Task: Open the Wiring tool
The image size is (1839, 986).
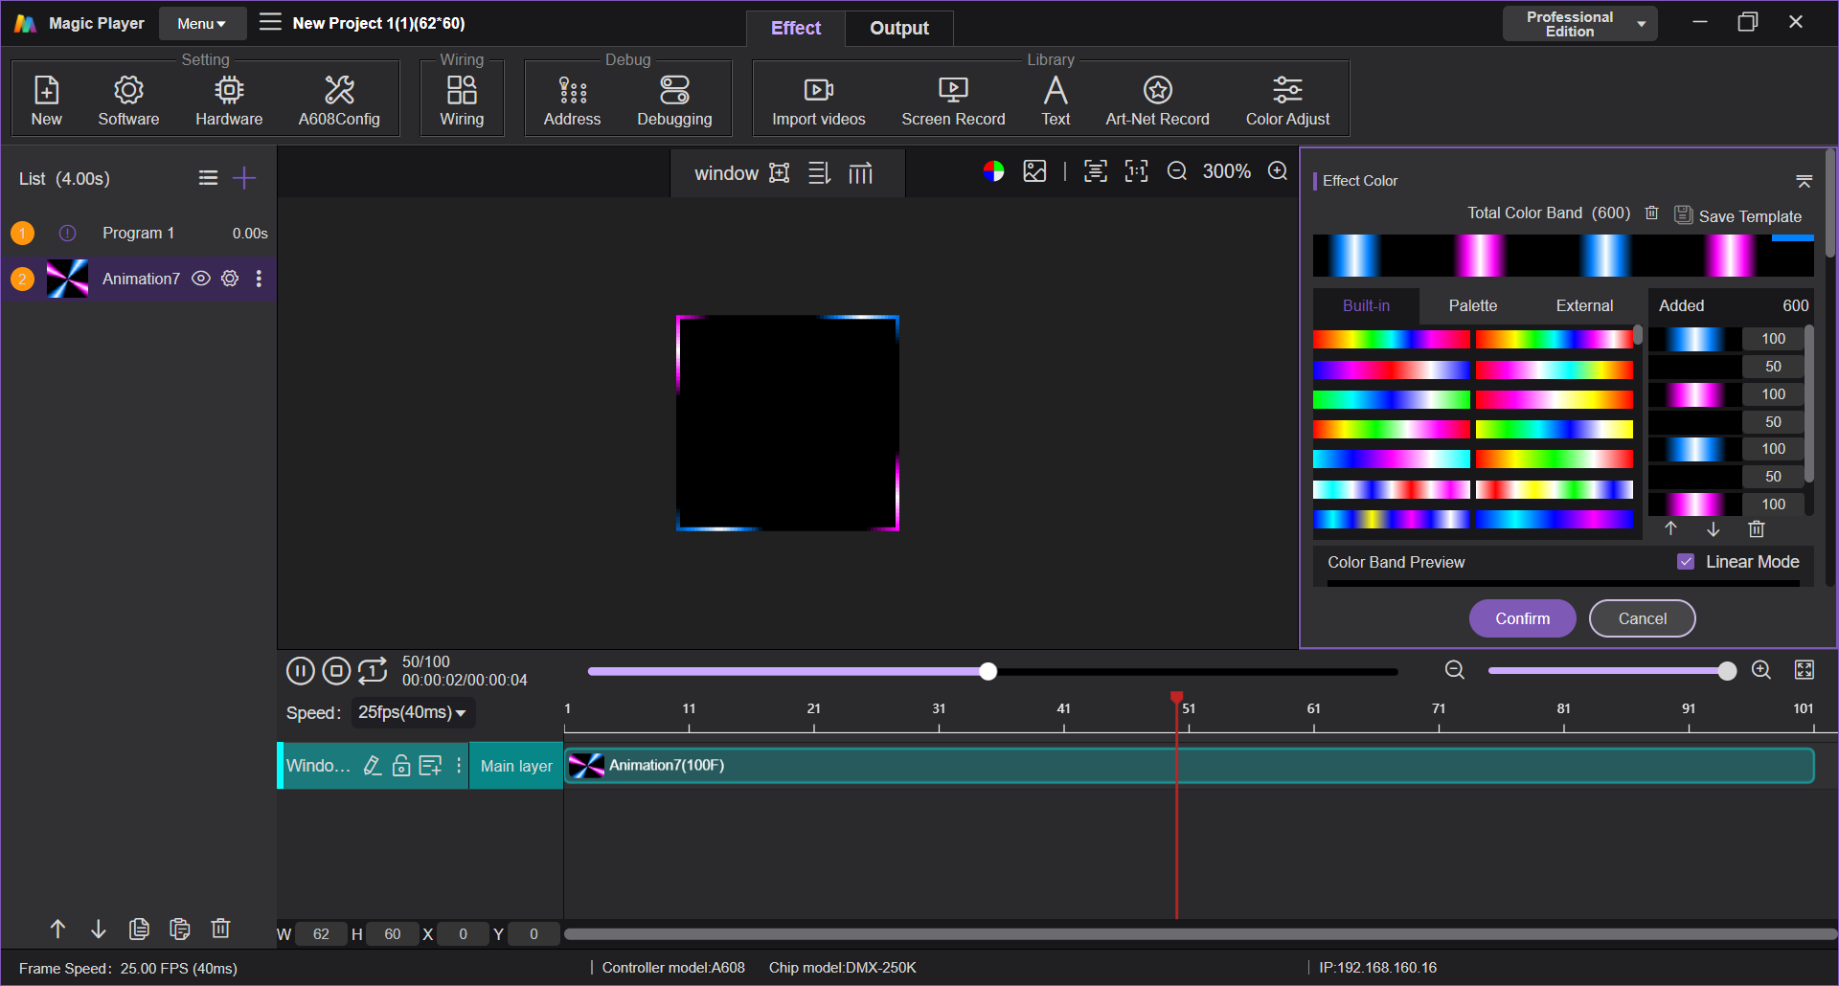Action: (x=462, y=100)
